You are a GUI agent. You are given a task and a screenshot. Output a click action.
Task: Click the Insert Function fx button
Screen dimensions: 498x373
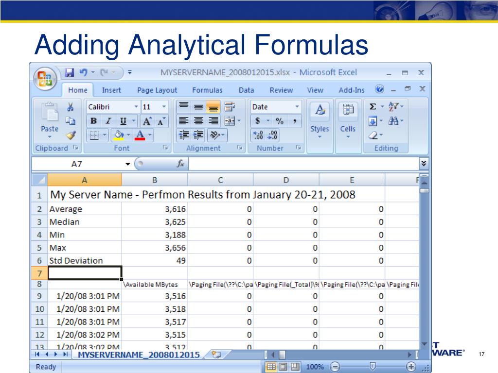[180, 164]
